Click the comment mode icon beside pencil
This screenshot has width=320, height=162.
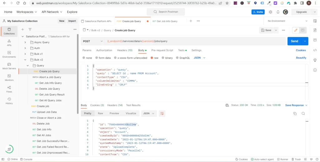point(302,30)
